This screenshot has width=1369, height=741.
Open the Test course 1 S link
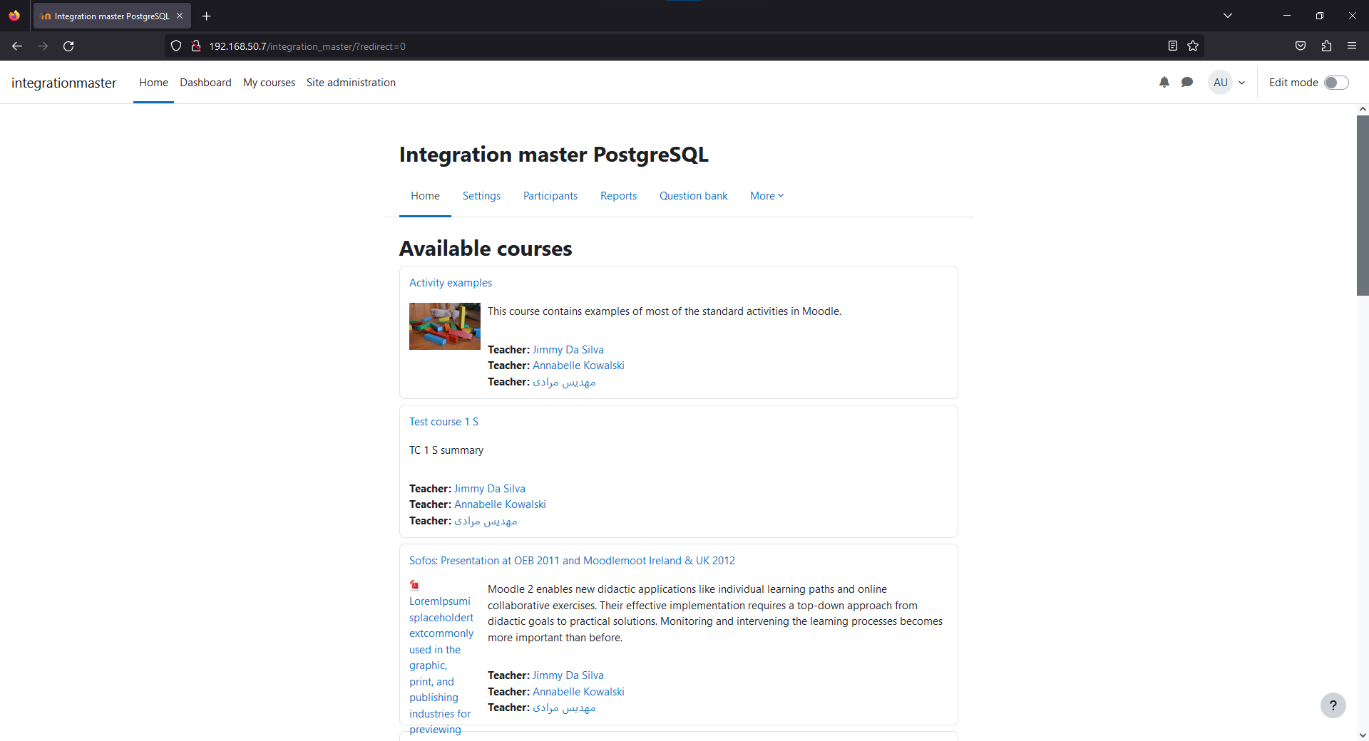(443, 422)
